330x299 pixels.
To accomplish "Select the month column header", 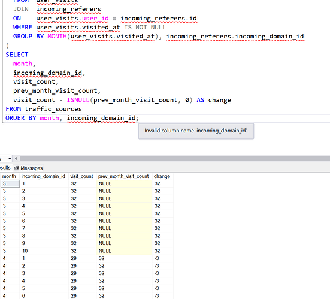I will pyautogui.click(x=10, y=176).
